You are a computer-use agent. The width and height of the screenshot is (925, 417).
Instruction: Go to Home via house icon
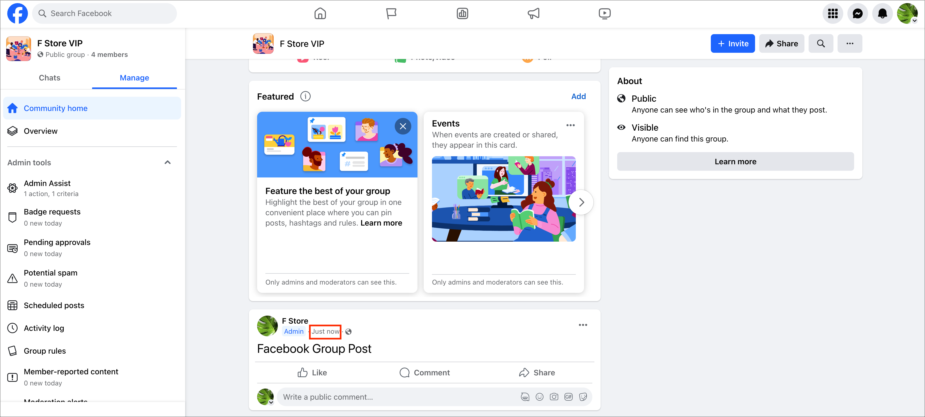pos(320,14)
